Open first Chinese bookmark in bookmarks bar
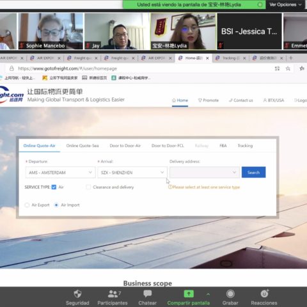 tap(17, 78)
